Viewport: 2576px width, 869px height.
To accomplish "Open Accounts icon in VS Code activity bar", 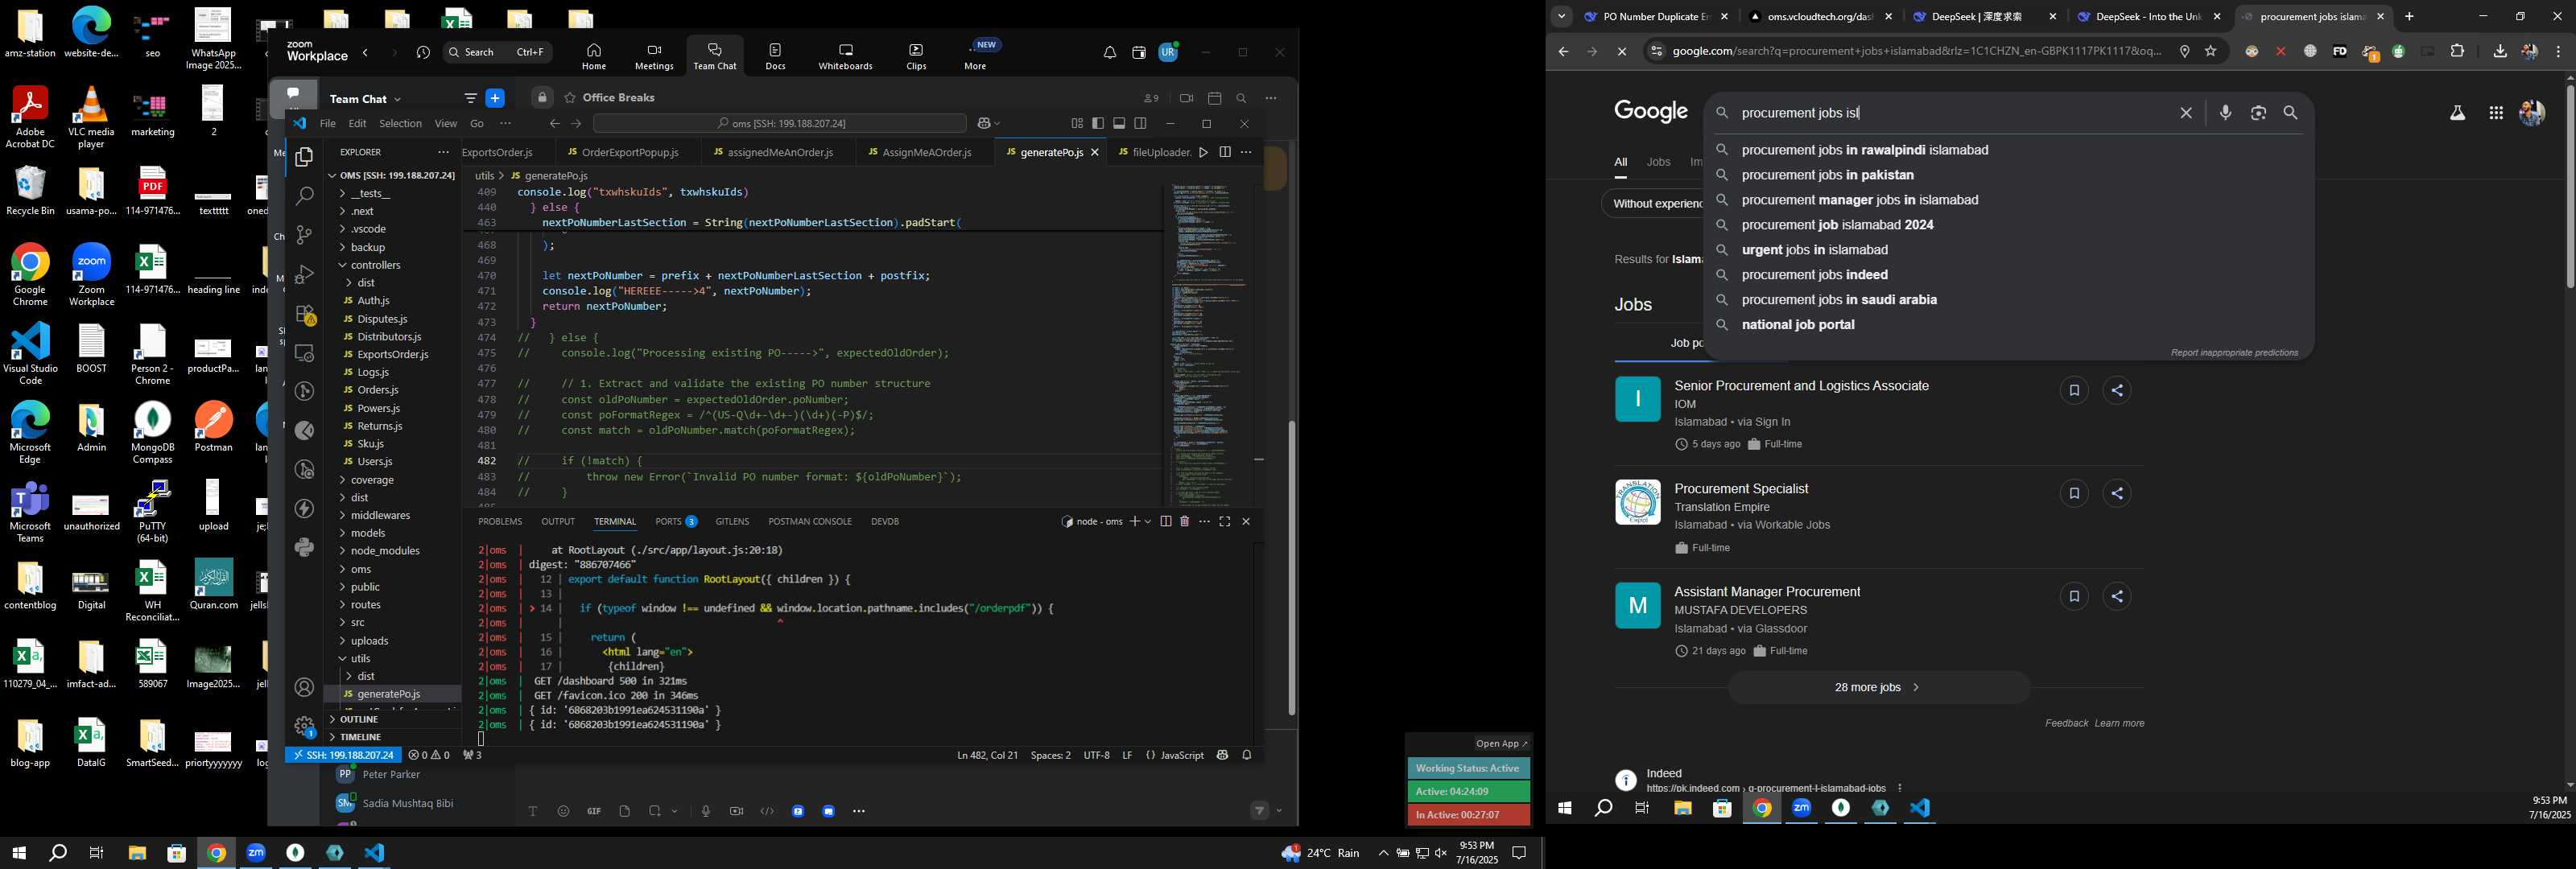I will pos(304,688).
